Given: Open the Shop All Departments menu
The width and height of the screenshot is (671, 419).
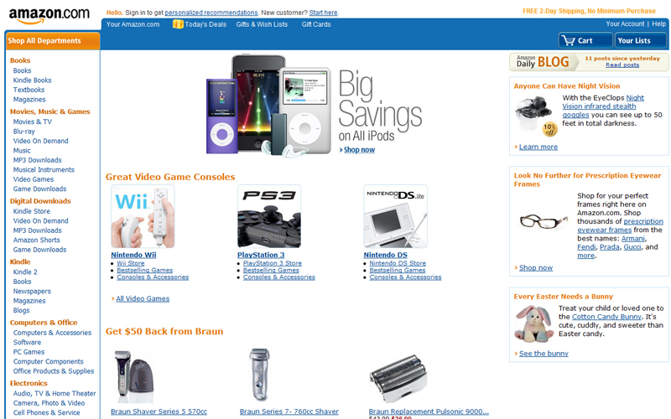Looking at the screenshot, I should pos(53,41).
